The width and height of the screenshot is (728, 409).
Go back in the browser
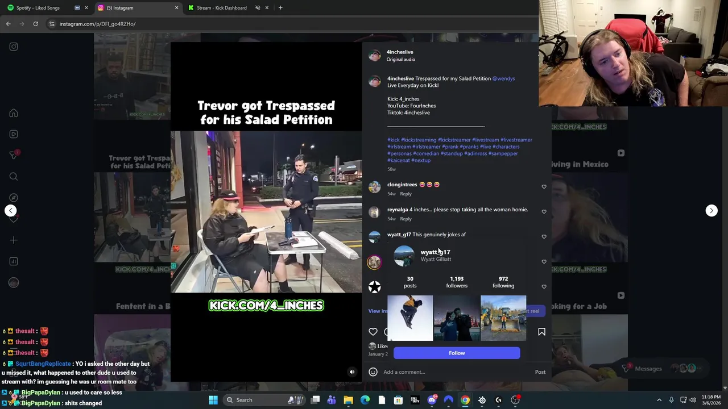[x=8, y=24]
